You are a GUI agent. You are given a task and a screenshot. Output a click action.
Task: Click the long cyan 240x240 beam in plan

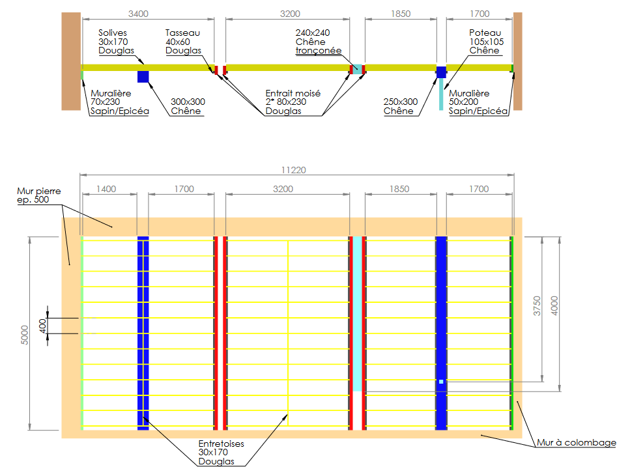click(x=357, y=313)
